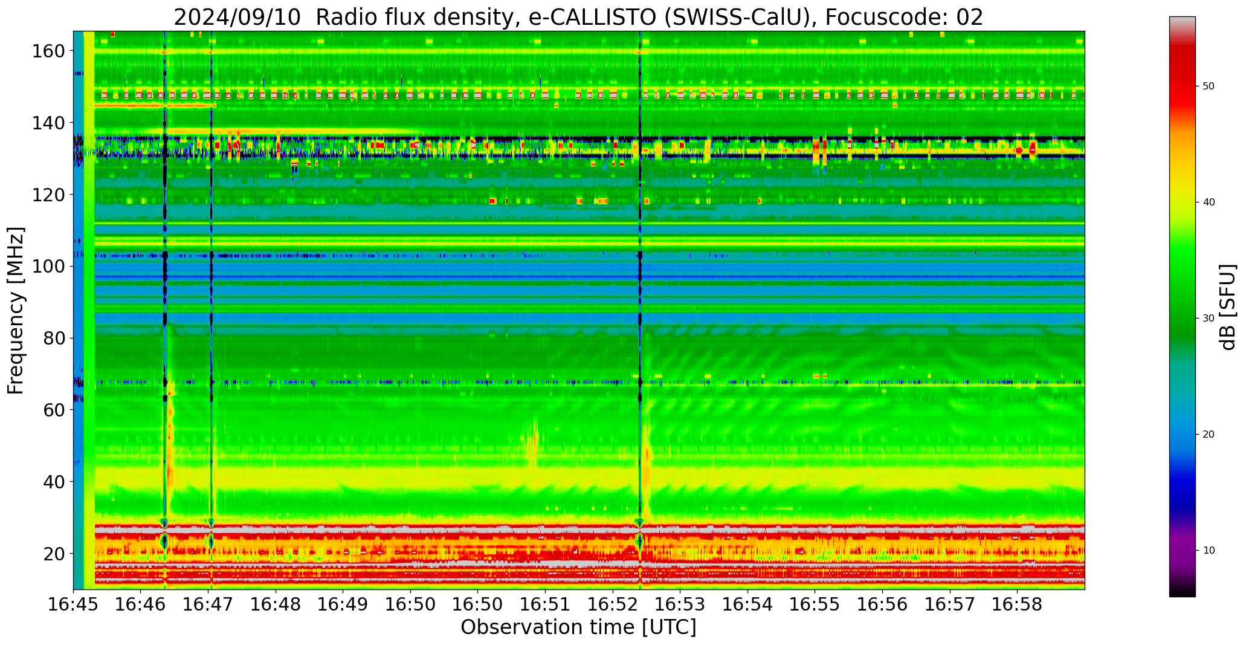Click the plot title mentioning e-CALLISTO SWISS-CalU
1246x645 pixels.
[x=578, y=18]
